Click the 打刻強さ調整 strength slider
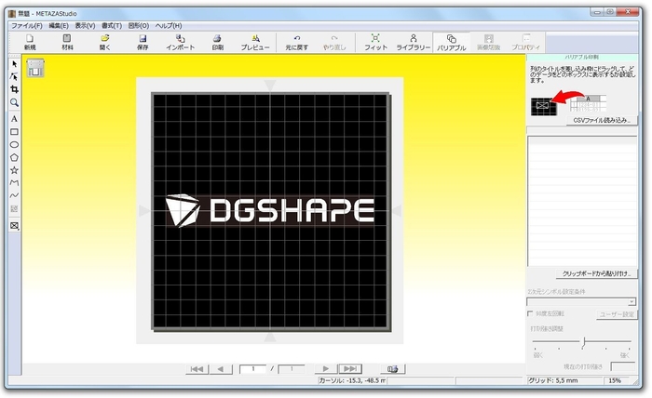The image size is (652, 398). click(583, 343)
